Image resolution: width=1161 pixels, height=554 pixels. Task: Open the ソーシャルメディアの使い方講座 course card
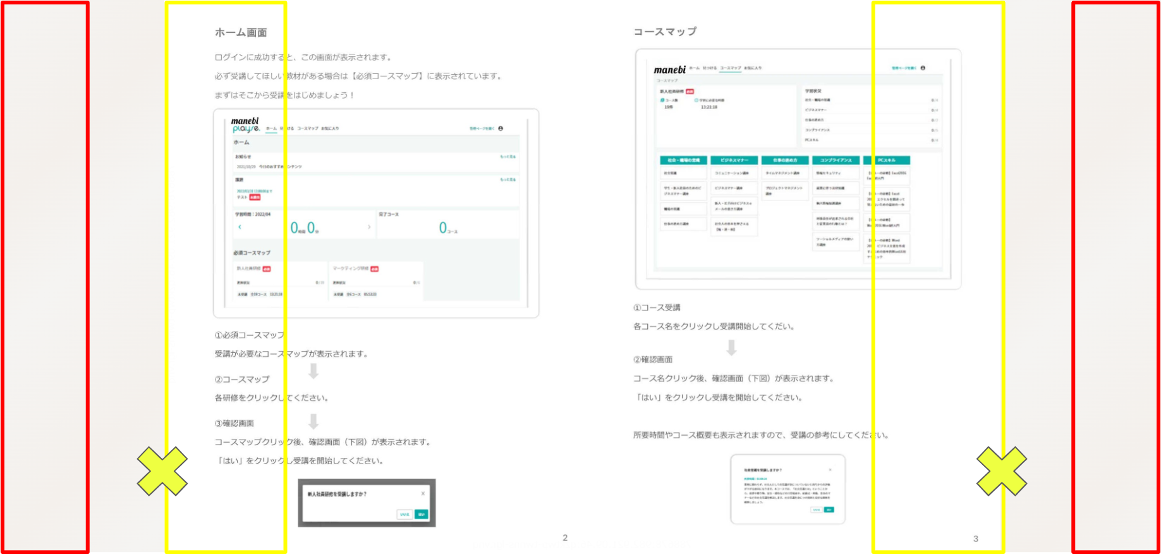click(x=836, y=242)
